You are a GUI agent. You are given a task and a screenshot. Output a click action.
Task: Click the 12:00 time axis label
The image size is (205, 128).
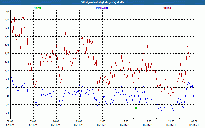[x=102, y=121]
